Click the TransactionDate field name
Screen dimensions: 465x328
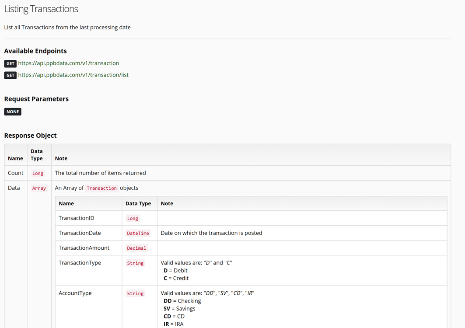pyautogui.click(x=80, y=233)
